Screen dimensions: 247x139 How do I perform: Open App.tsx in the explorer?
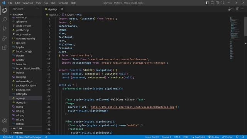[x=20, y=47]
